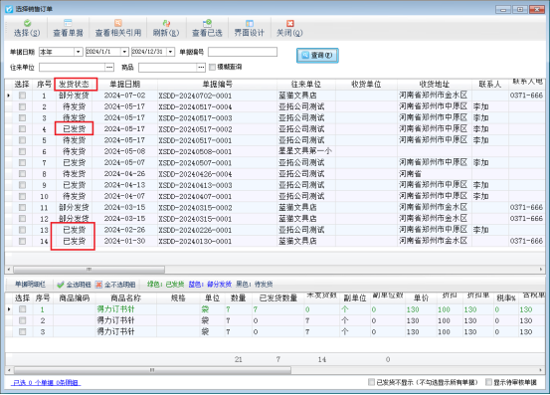Screen dimensions: 550x395
Task: Click the 选择(S) green checkmark toolbar icon
Action: tap(27, 24)
